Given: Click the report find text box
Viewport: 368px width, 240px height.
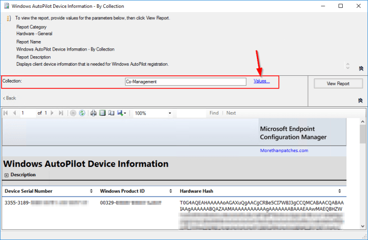Looking at the screenshot, I should [191, 113].
